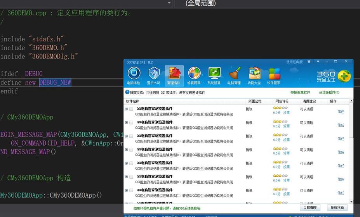
Task: Expand the third QQ电脑管家浏览器插件 row plus box
Action: pyautogui.click(x=126, y=136)
